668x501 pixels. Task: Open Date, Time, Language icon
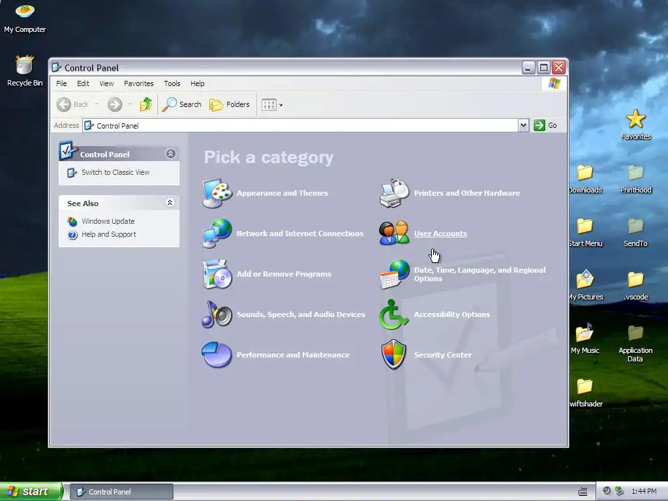coord(394,274)
